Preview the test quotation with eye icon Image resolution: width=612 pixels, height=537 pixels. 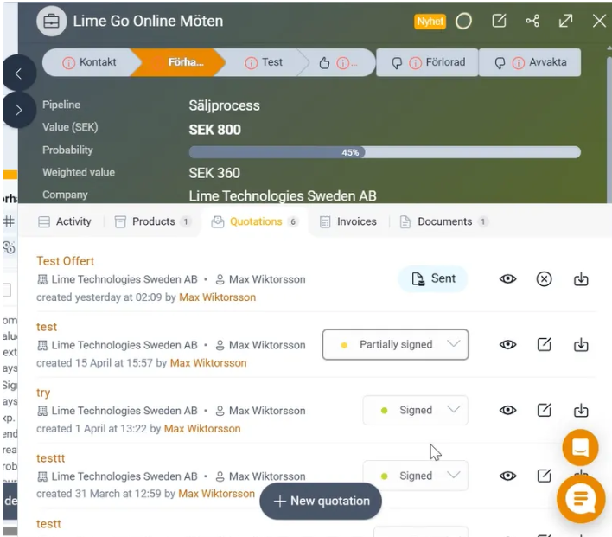(x=507, y=344)
